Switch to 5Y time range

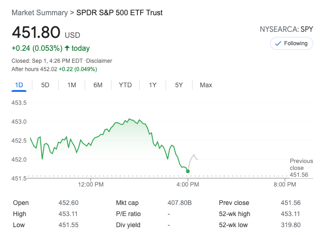[x=179, y=85]
